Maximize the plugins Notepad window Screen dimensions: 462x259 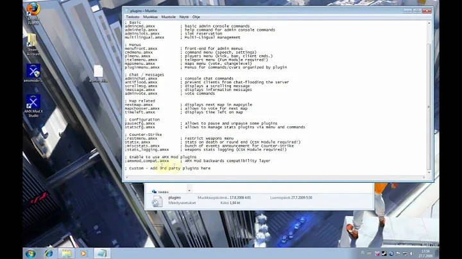click(x=417, y=11)
